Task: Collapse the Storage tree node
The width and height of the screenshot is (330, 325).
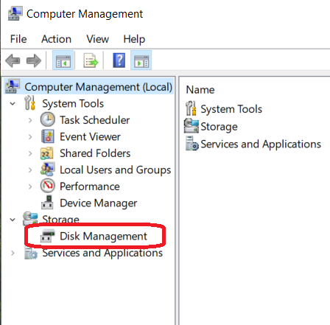Action: pos(13,220)
